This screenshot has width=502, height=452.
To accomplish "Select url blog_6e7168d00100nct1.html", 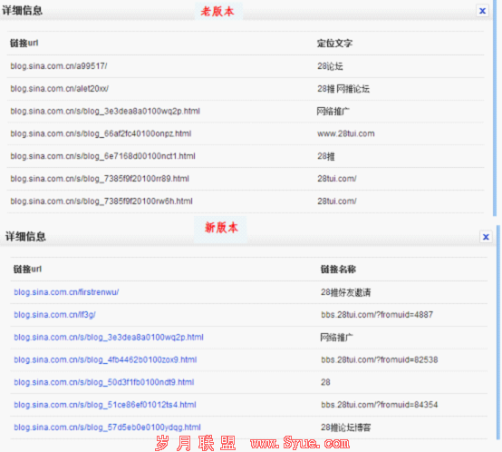I will (102, 156).
